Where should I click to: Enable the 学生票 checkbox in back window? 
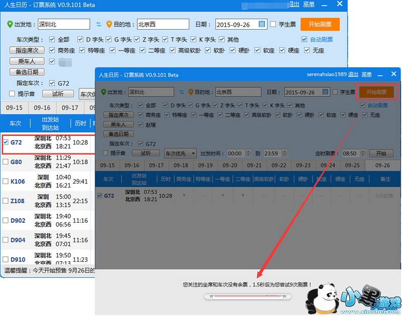coord(273,24)
